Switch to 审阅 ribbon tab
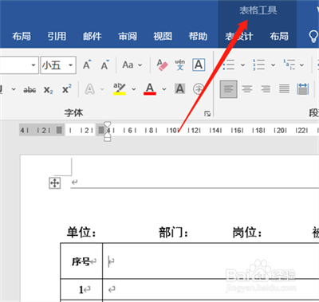319x302 pixels. pyautogui.click(x=128, y=36)
